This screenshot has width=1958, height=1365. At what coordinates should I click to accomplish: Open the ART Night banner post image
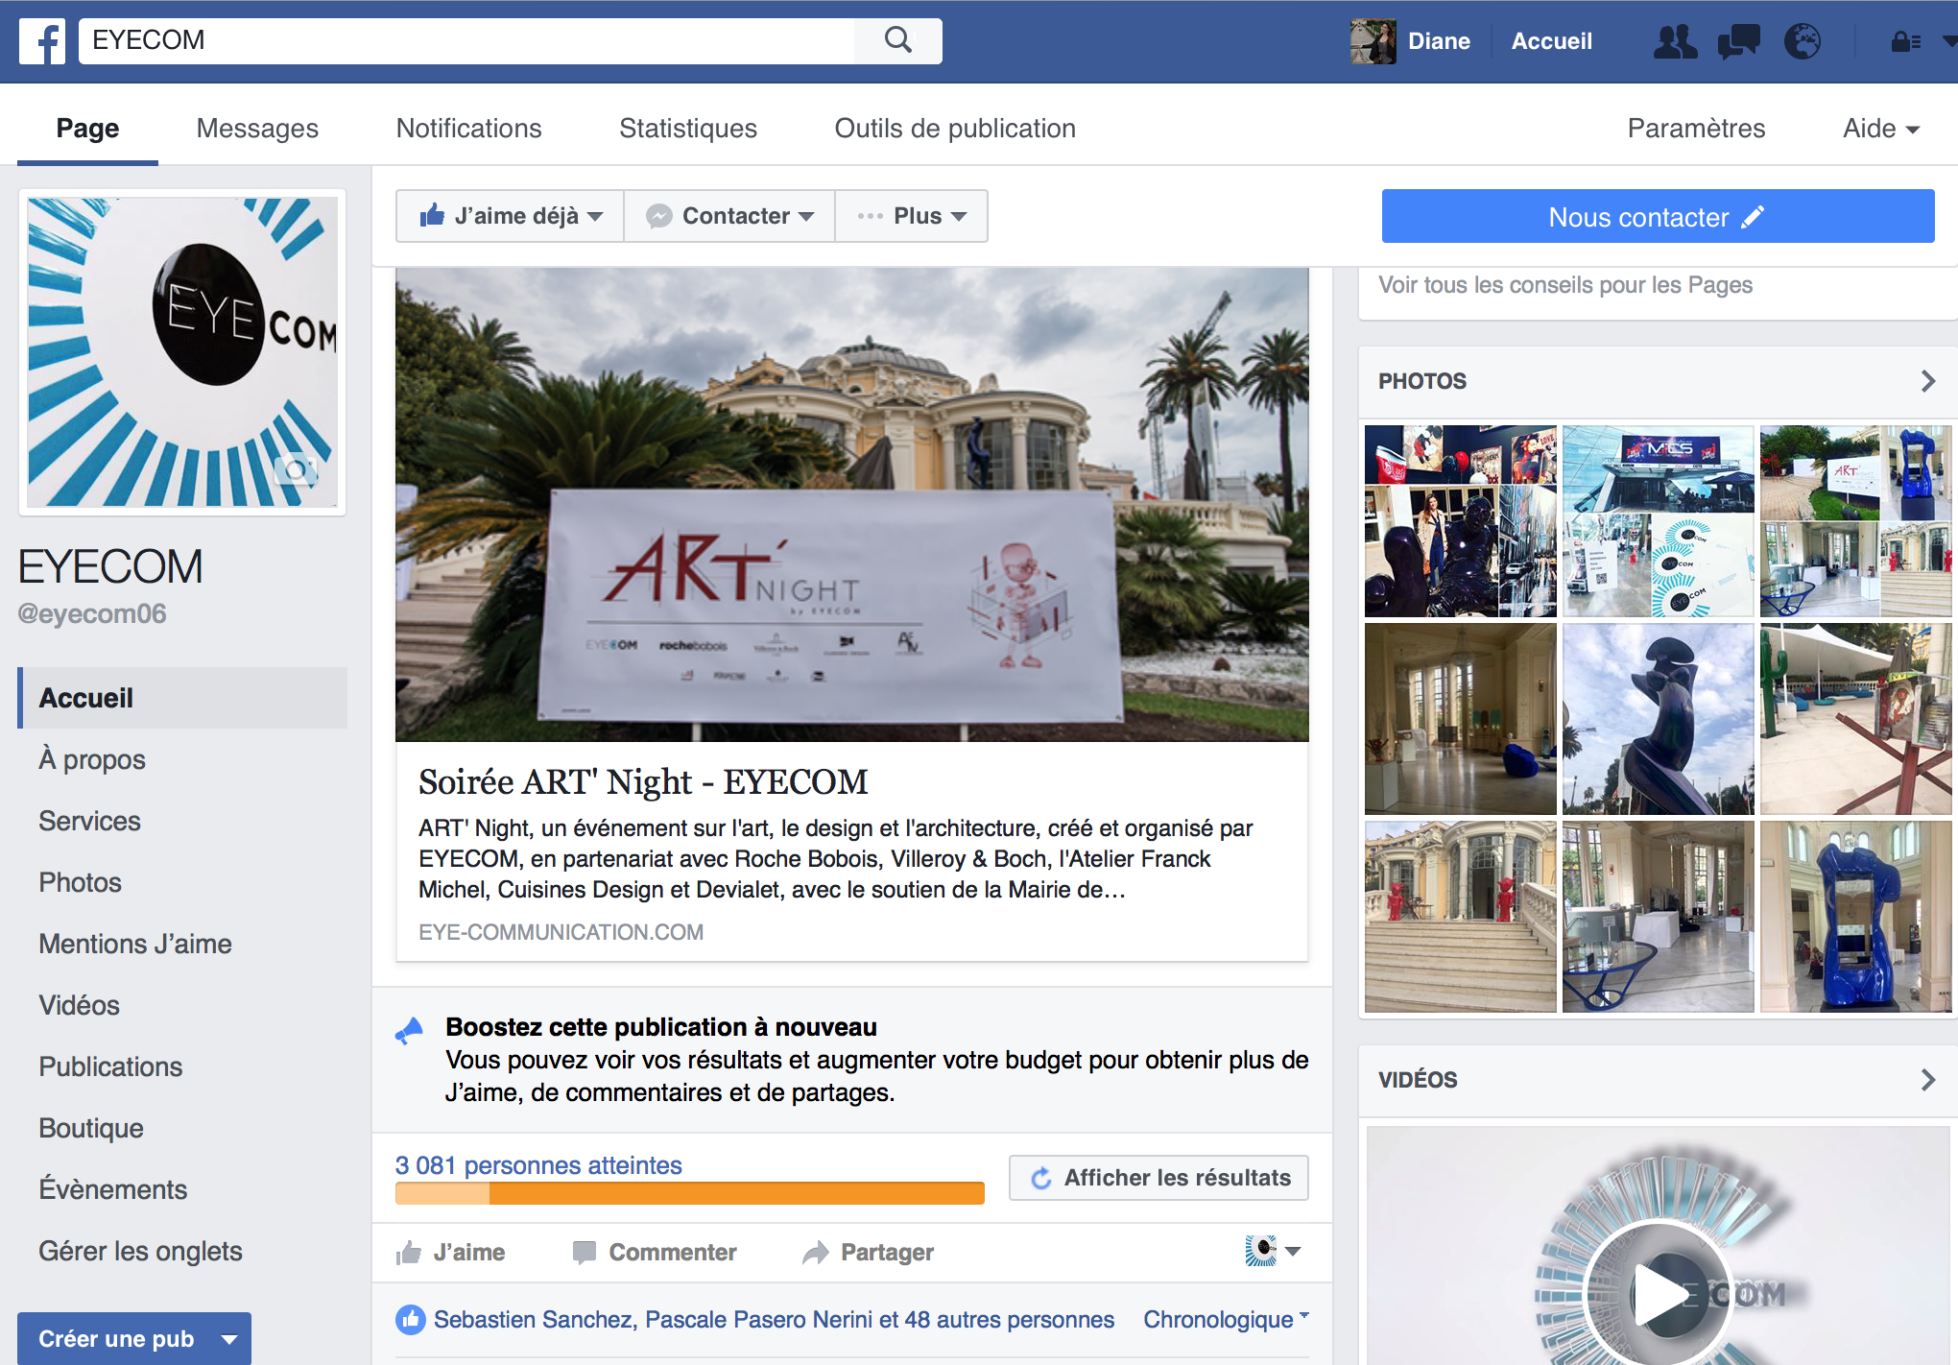[852, 505]
